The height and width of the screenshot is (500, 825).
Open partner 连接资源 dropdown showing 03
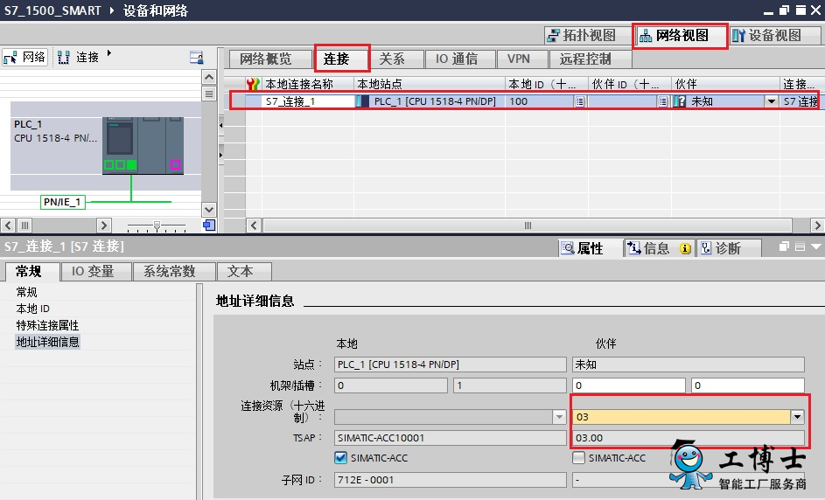798,417
